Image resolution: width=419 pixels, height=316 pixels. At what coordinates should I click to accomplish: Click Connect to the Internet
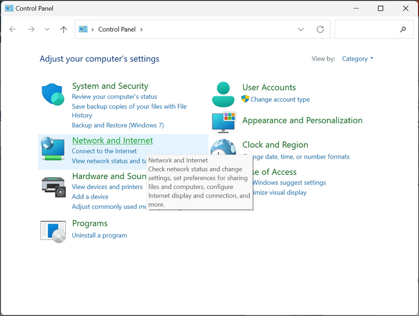(104, 151)
